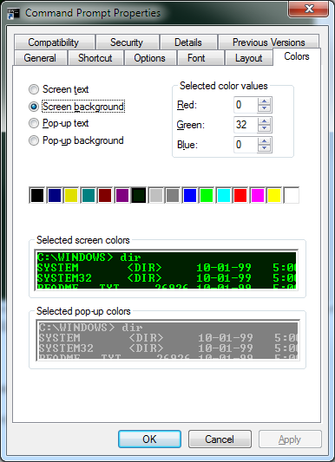Select the Colors tab

pos(297,56)
